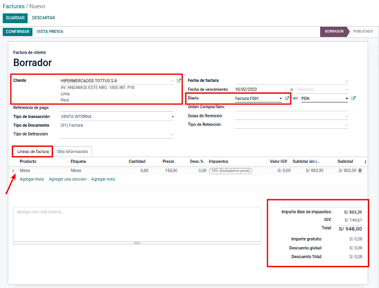Click the Referencia de pago field
The width and height of the screenshot is (379, 288).
(117, 108)
